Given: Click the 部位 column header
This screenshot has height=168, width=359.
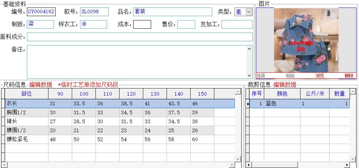Looking at the screenshot, I should [27, 94].
